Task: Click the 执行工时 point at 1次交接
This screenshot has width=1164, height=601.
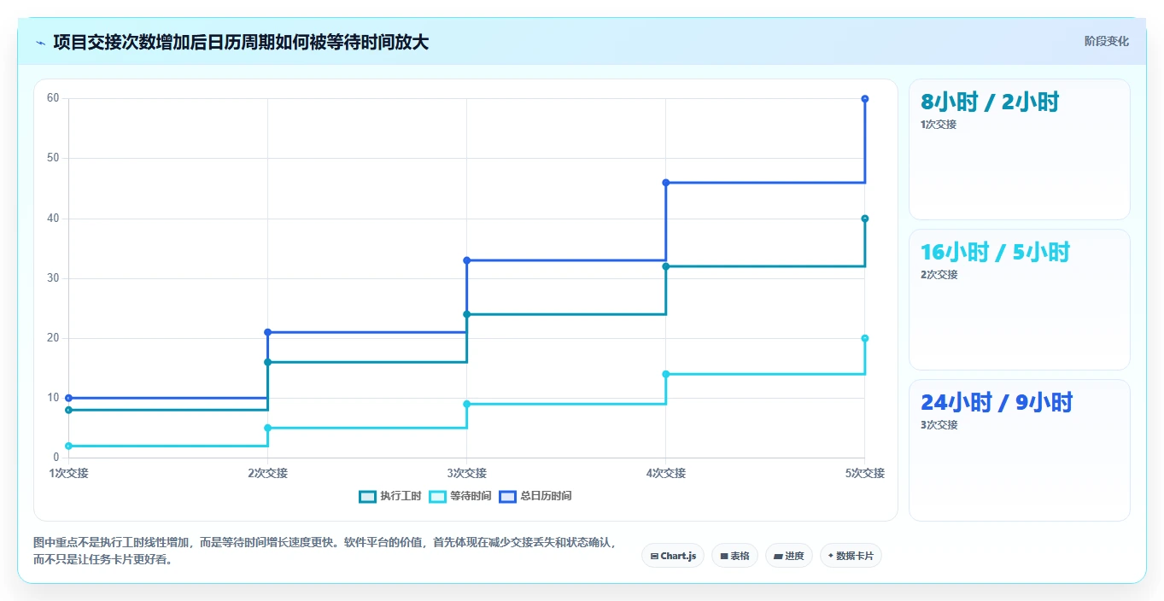Action: pos(69,410)
